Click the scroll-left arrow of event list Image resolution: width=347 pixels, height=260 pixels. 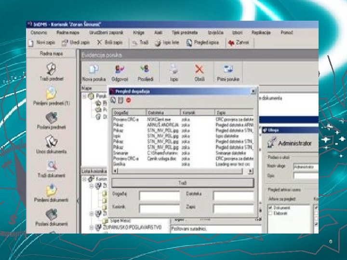[115, 171]
